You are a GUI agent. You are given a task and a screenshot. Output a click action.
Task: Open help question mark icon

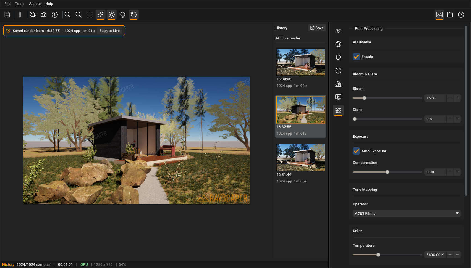[x=461, y=15]
